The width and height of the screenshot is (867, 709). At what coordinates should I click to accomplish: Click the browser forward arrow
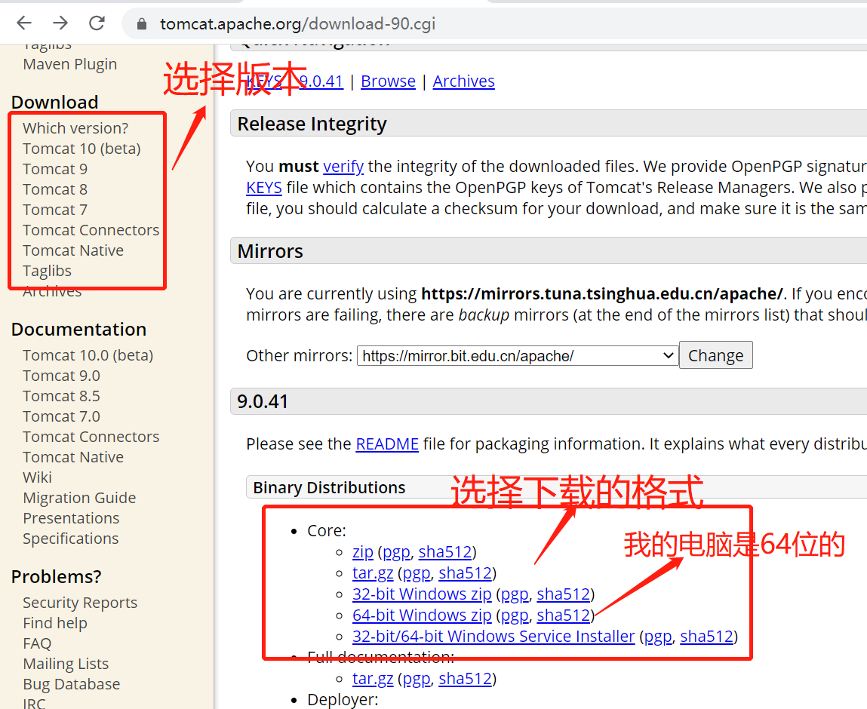pyautogui.click(x=60, y=23)
